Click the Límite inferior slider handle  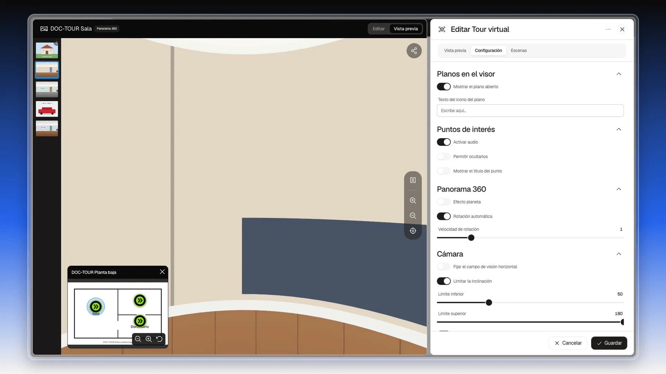click(x=489, y=303)
